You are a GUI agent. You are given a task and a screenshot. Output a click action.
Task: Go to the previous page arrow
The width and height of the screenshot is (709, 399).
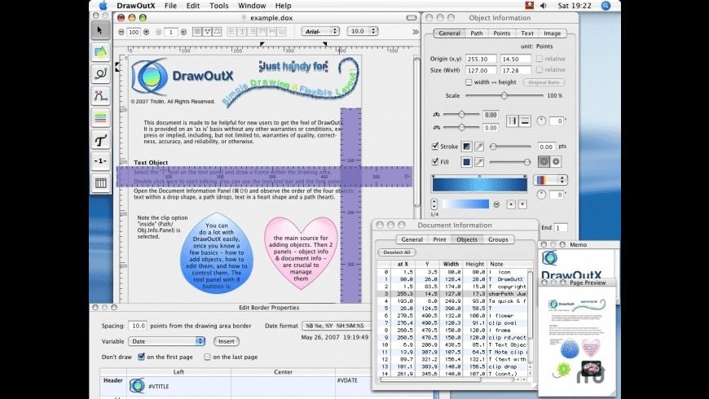tap(159, 32)
